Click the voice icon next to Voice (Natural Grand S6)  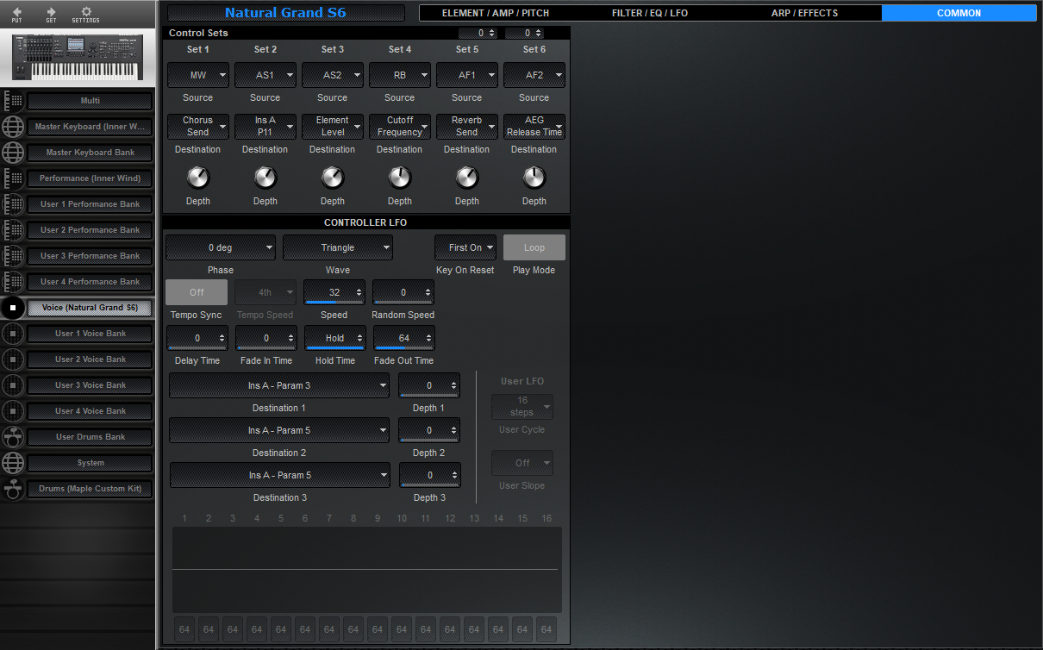click(x=14, y=308)
